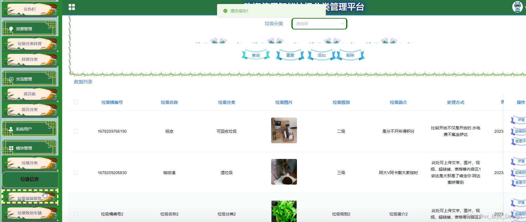Open the robot user avatar

tap(517, 7)
